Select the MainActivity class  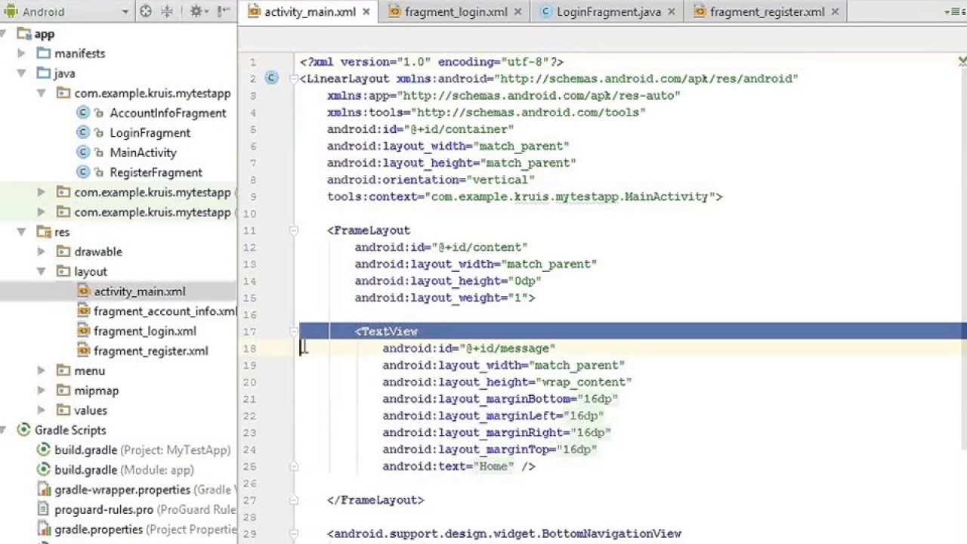(143, 153)
